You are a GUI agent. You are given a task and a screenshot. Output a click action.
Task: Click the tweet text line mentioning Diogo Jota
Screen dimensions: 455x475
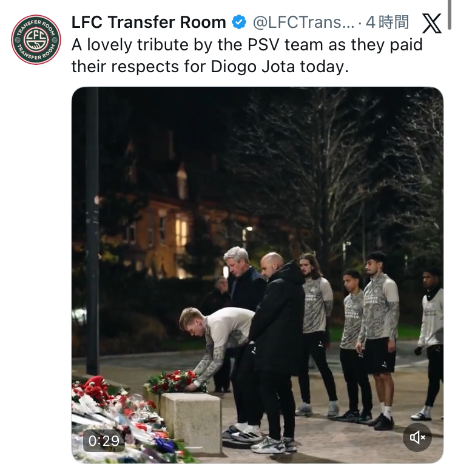point(210,66)
